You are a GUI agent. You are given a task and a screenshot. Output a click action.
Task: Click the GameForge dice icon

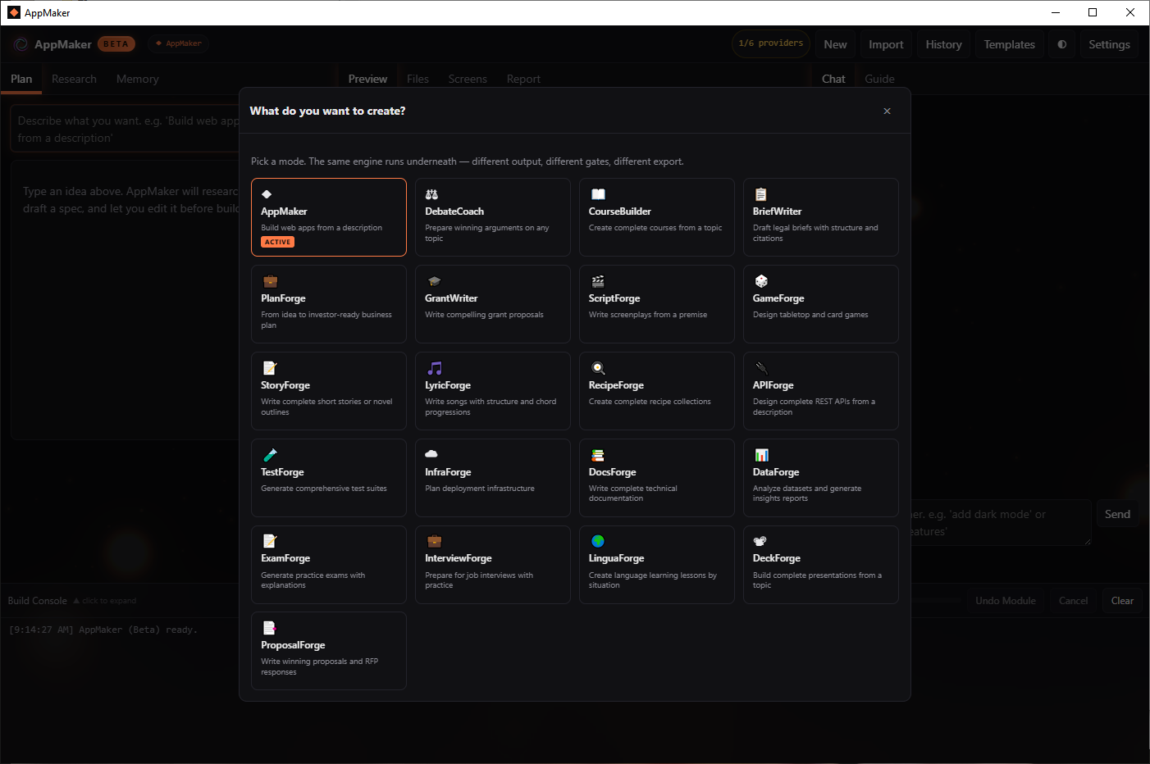pyautogui.click(x=761, y=281)
